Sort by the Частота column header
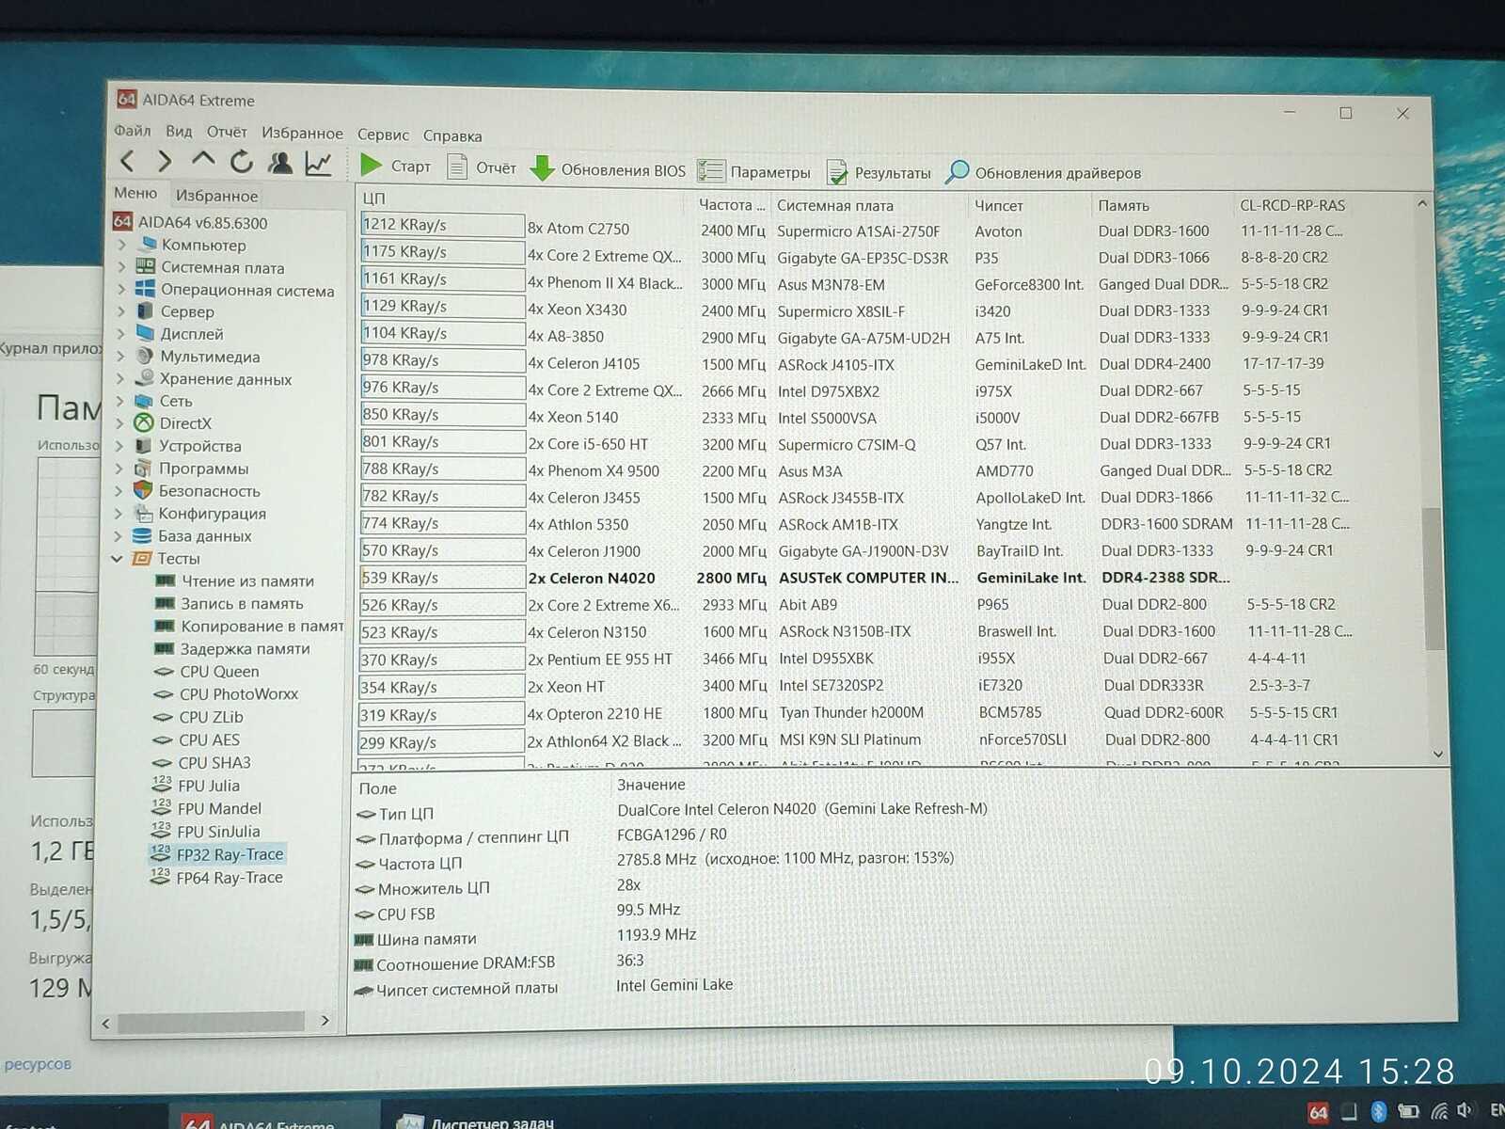The image size is (1505, 1129). coord(731,204)
